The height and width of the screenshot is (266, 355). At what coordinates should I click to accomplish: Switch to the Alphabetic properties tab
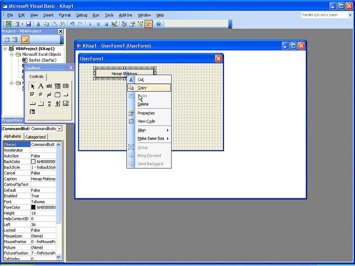pyautogui.click(x=13, y=136)
